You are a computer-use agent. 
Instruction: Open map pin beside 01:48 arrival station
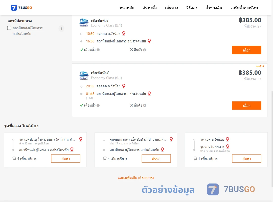tap(149, 93)
